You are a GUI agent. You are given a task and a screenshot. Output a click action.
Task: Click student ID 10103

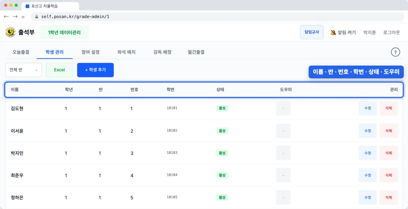(x=172, y=153)
